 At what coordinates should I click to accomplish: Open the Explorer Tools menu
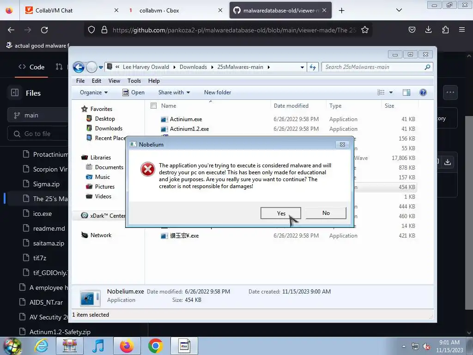(134, 81)
